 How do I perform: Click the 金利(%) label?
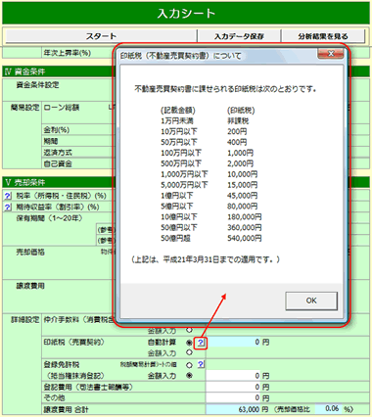56,130
